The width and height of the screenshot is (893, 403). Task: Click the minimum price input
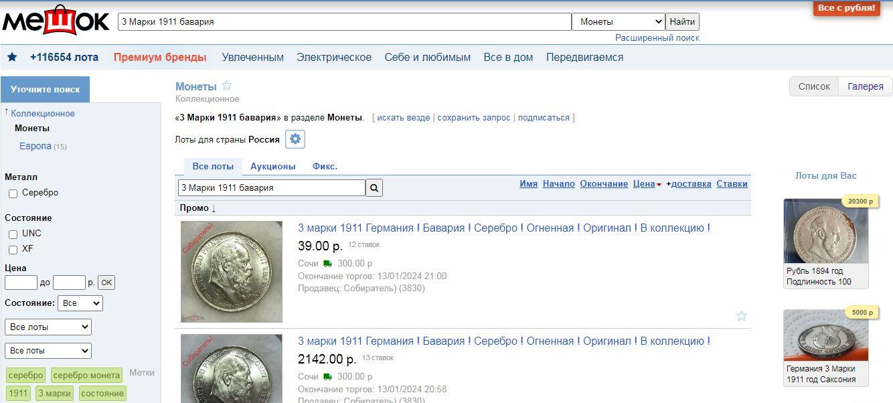coord(21,283)
